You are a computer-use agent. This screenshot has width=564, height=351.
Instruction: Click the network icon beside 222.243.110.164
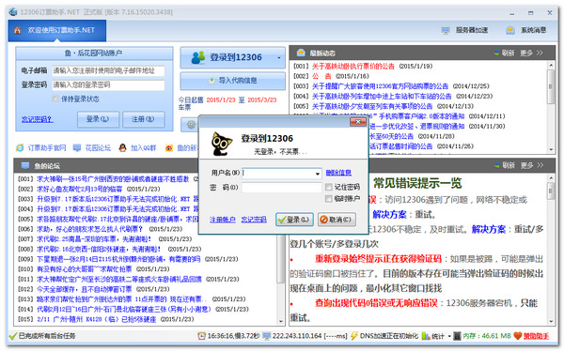(x=267, y=336)
